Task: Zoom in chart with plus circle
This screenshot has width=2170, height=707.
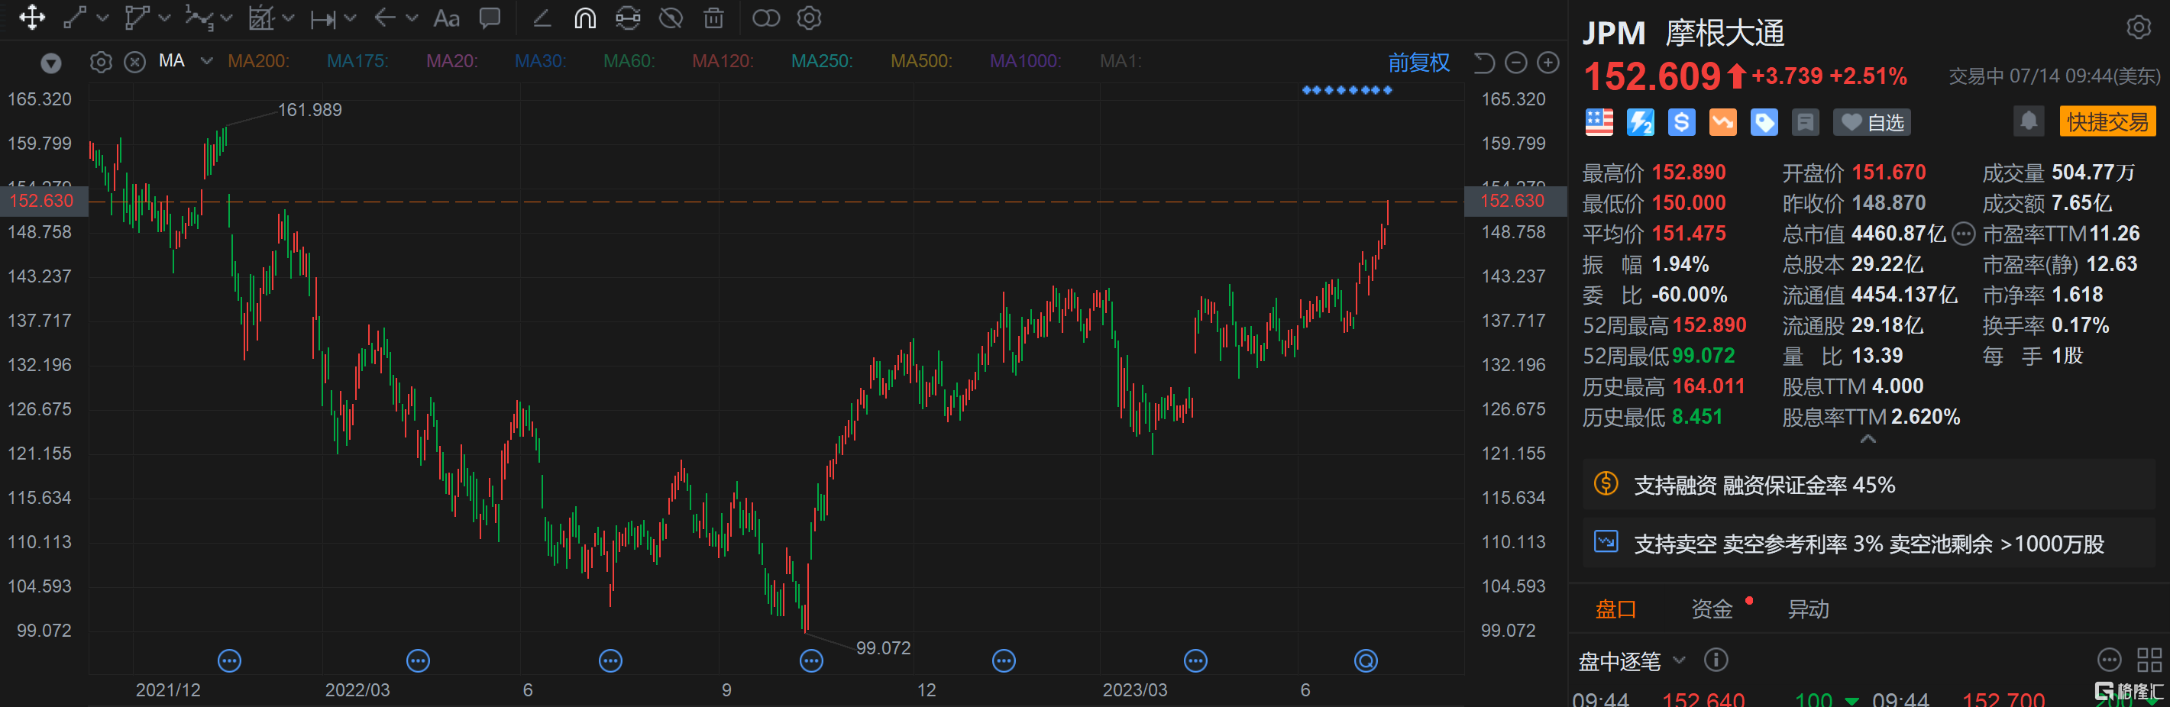Action: point(1548,63)
